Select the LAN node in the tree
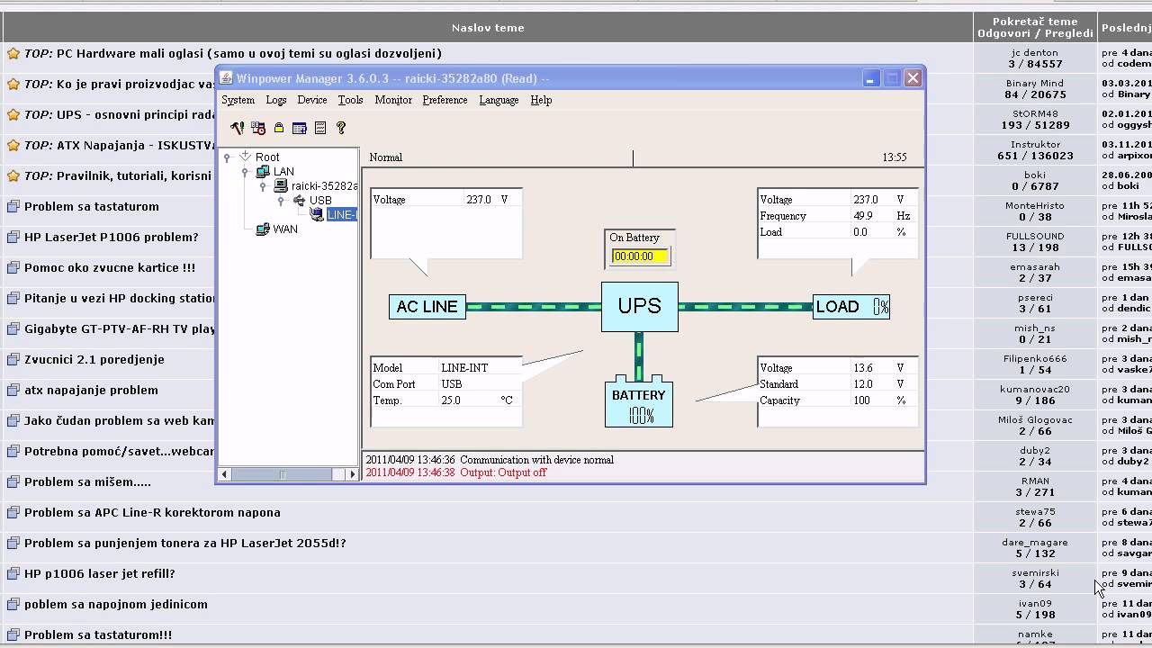 pyautogui.click(x=283, y=172)
